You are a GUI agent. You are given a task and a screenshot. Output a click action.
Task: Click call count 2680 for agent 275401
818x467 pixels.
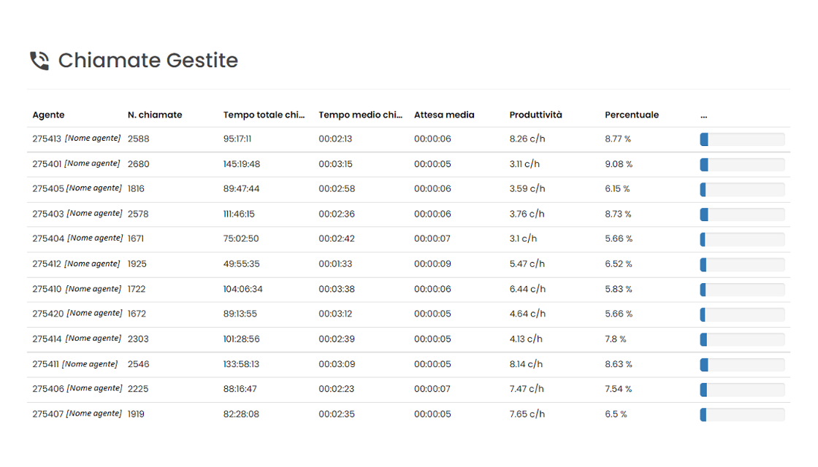point(138,163)
